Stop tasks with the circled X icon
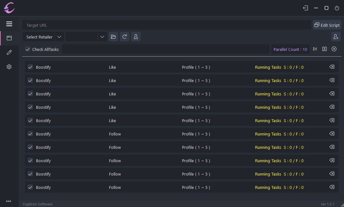This screenshot has width=344, height=207. click(334, 49)
